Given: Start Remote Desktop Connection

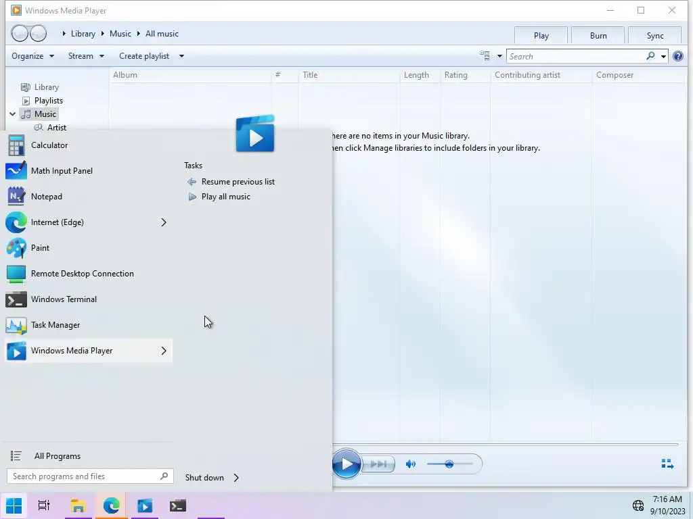Looking at the screenshot, I should pyautogui.click(x=88, y=273).
